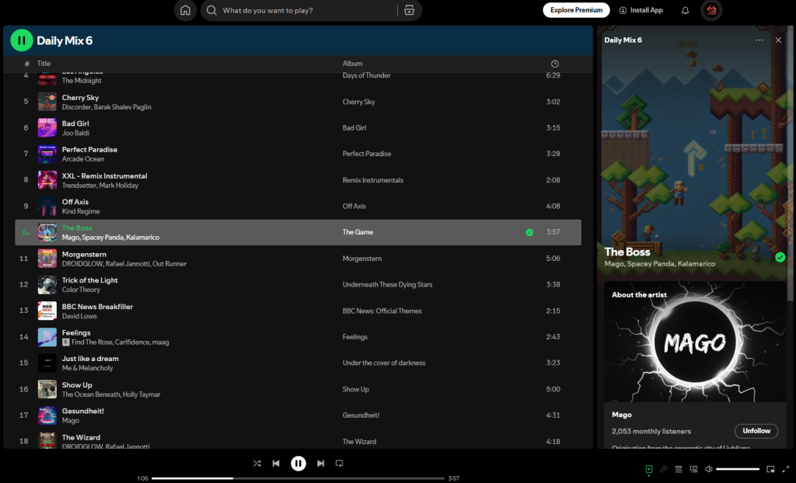This screenshot has height=483, width=796.
Task: Click the search magnifier icon
Action: 211,10
